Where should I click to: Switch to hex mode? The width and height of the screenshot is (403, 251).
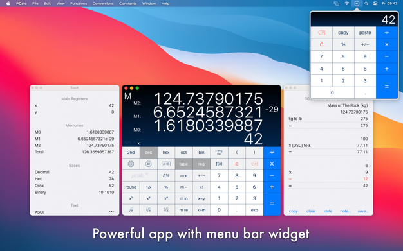(166, 153)
